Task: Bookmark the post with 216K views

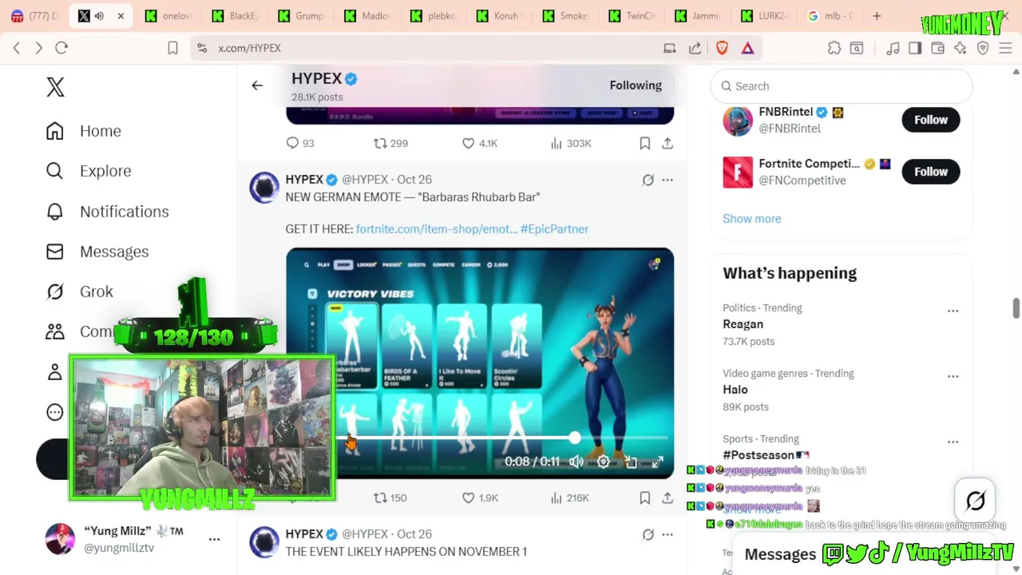Action: 644,498
